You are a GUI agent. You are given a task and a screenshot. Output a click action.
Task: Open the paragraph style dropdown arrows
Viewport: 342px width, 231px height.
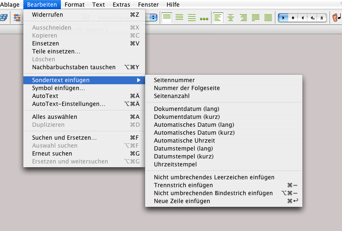(153, 18)
